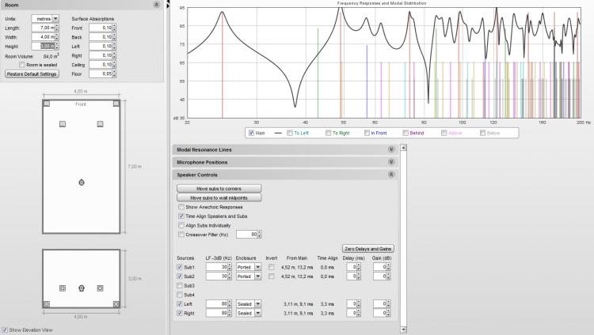This screenshot has height=335, width=594.
Task: Expand the Modal Resonance Lines section
Action: coord(390,149)
